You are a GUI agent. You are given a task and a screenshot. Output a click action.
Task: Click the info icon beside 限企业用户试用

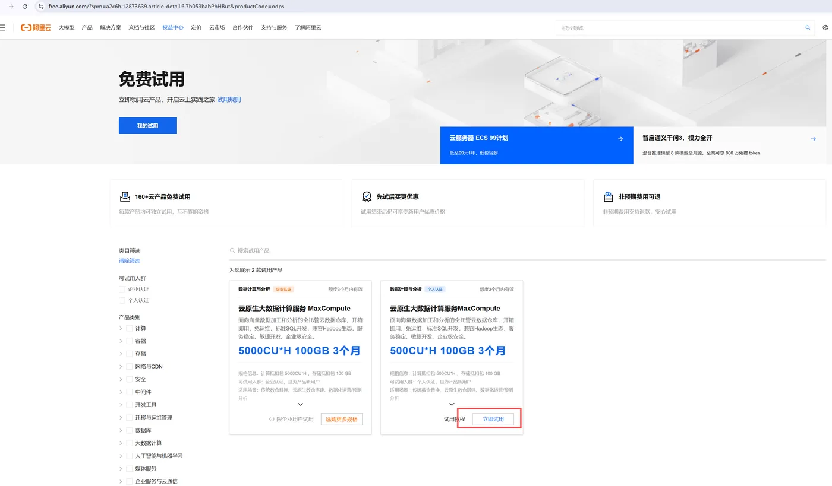tap(272, 419)
